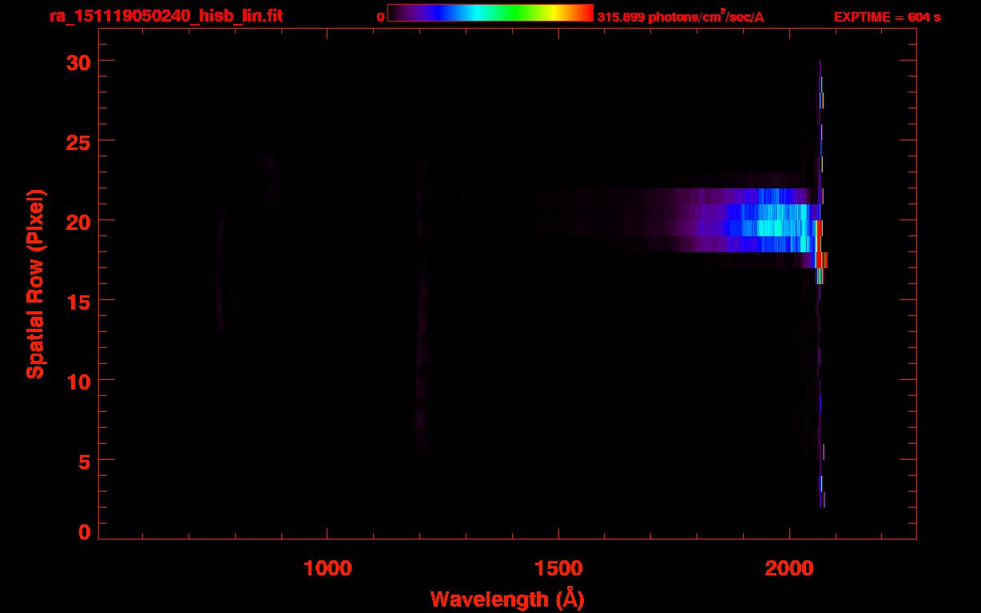Click the Wavelength (Å) axis title
The height and width of the screenshot is (613, 981).
(507, 599)
